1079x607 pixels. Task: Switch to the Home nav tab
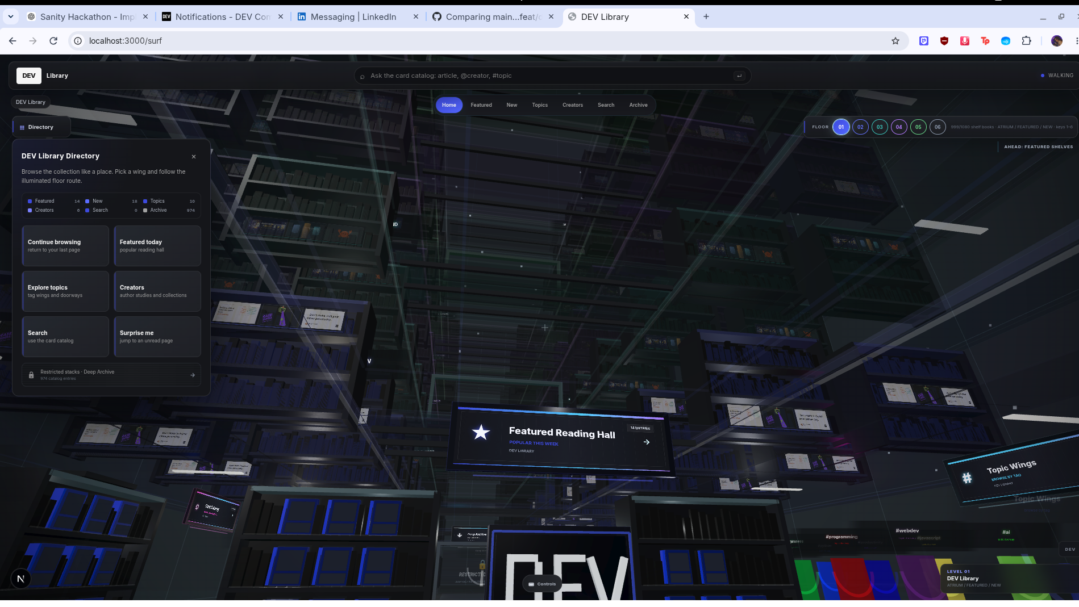[x=449, y=105]
